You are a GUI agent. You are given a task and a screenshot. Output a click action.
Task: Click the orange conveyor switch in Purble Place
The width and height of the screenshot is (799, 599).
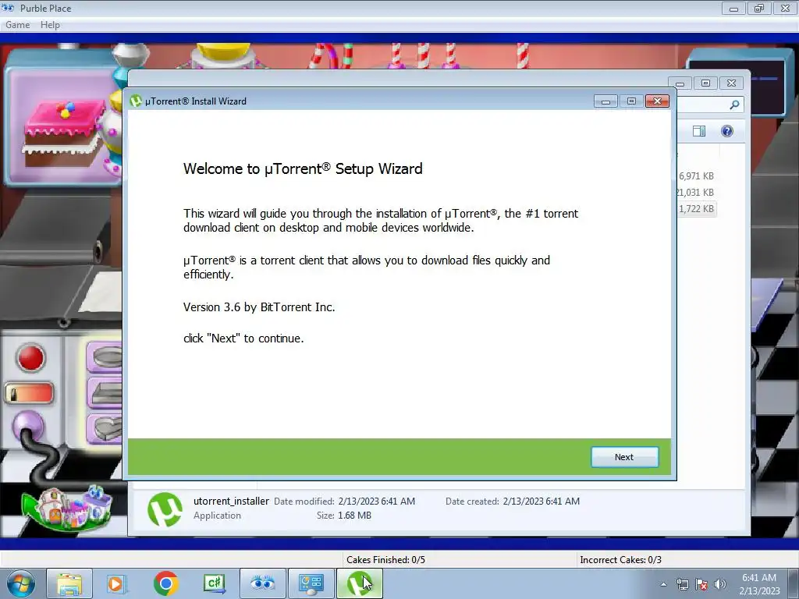30,393
